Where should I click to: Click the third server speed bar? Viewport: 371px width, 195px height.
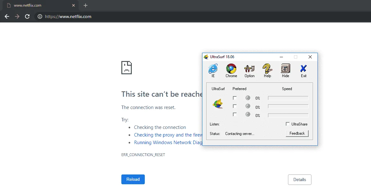(288, 115)
